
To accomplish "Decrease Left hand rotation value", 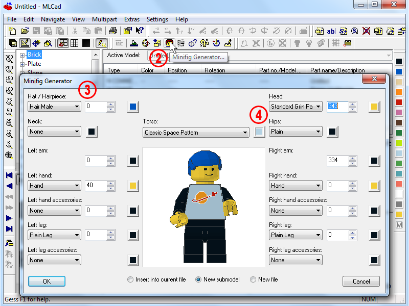I will [110, 188].
